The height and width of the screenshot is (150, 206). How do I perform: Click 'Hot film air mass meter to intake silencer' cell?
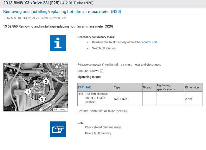point(96,98)
